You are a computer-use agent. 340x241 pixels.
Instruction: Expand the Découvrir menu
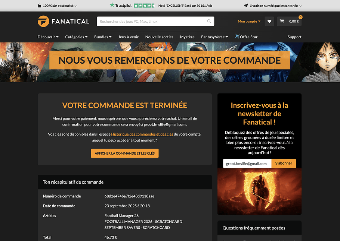pyautogui.click(x=48, y=37)
